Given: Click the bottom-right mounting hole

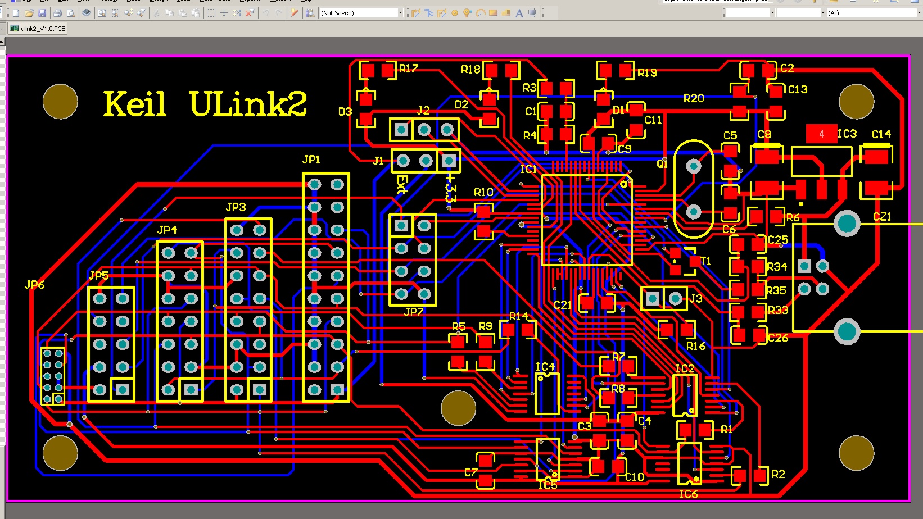Looking at the screenshot, I should pyautogui.click(x=856, y=453).
